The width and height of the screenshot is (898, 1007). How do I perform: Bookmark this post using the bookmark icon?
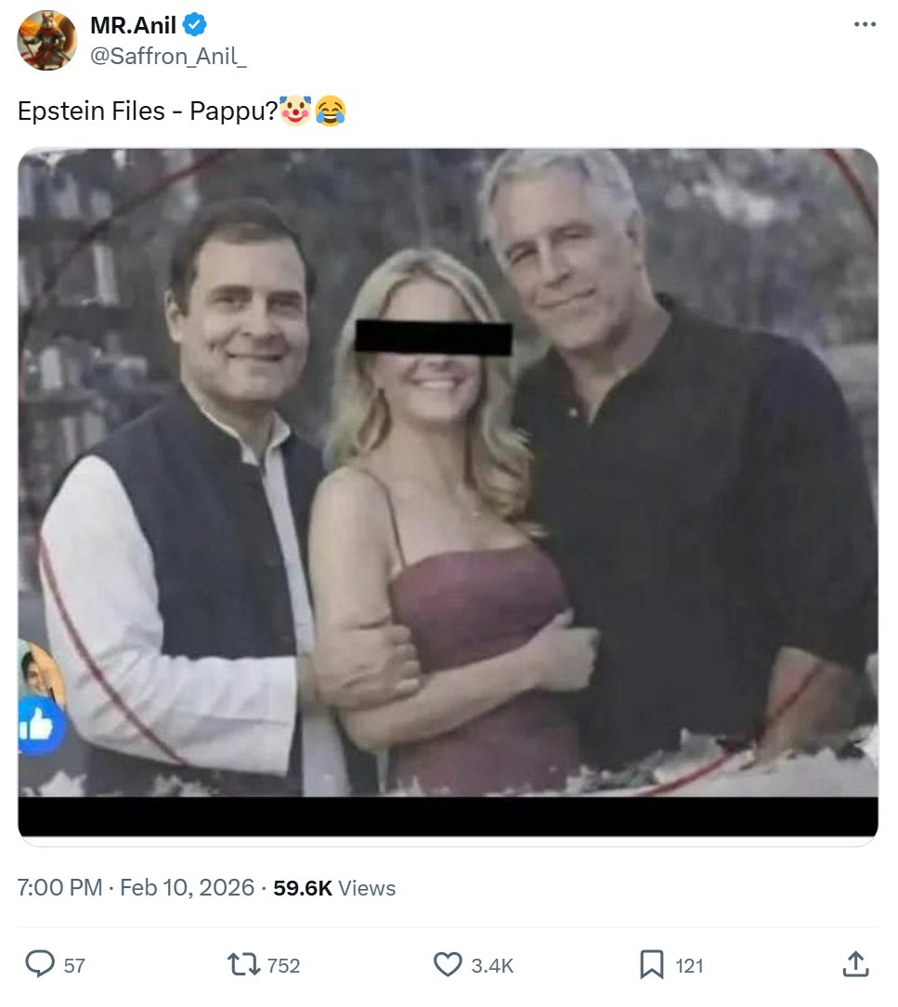(x=652, y=965)
